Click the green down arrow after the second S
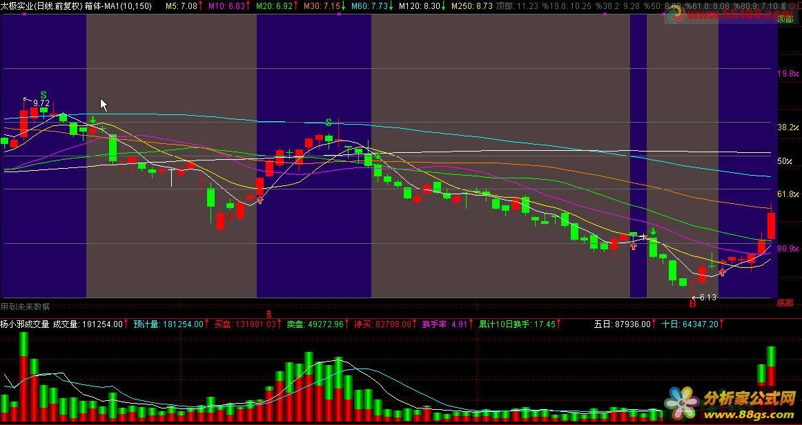The width and height of the screenshot is (802, 425). tap(378, 155)
